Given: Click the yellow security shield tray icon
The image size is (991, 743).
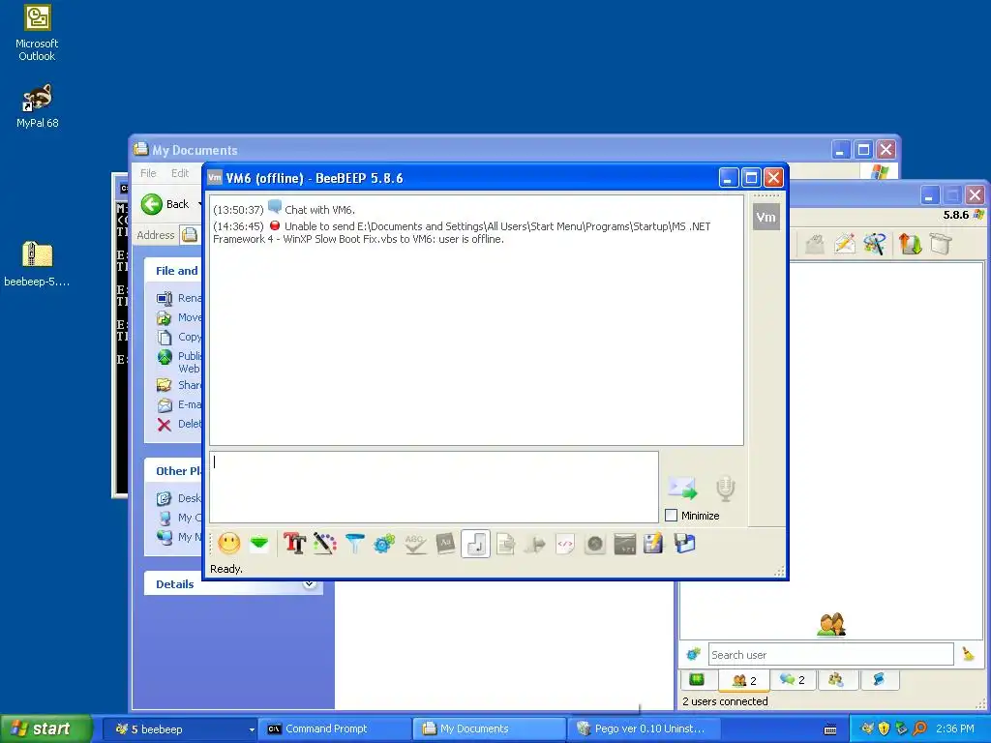Looking at the screenshot, I should 885,728.
